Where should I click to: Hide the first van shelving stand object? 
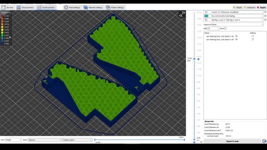point(237,36)
